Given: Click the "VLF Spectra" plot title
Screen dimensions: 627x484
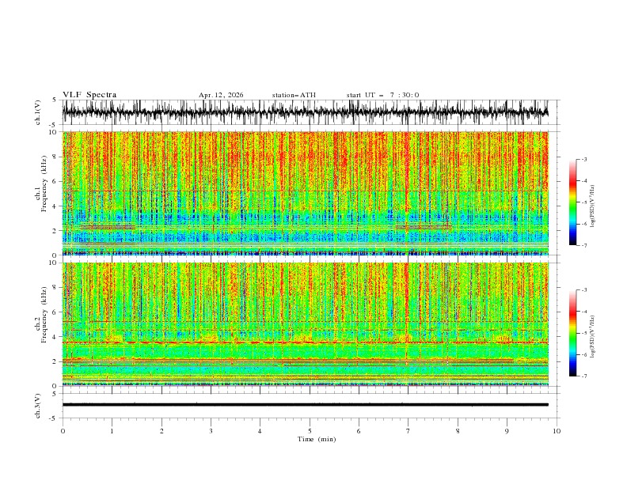Looking at the screenshot, I should click(x=89, y=95).
